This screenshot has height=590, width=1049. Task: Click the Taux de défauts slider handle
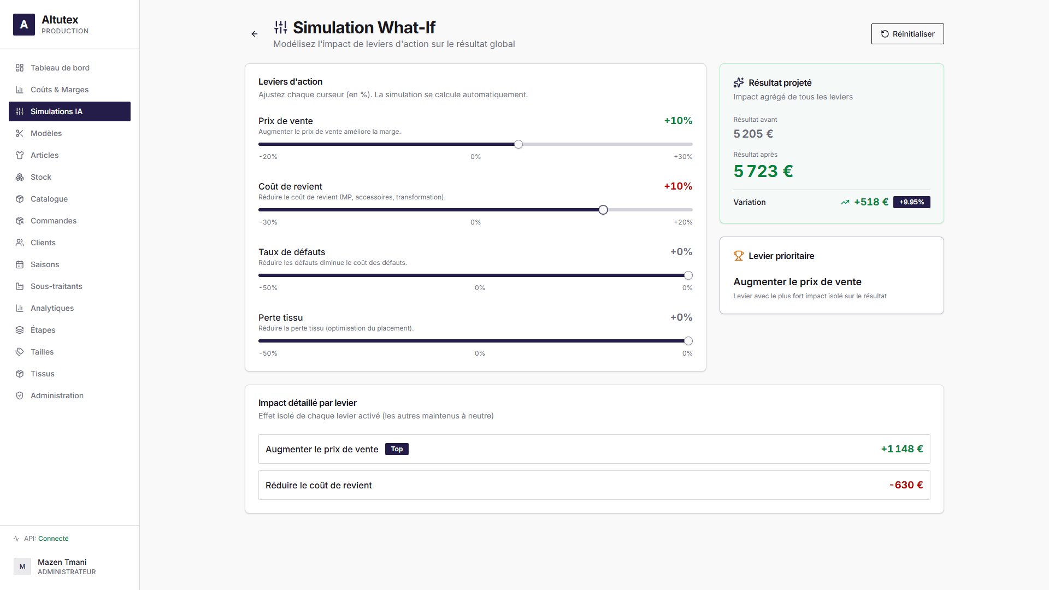688,275
